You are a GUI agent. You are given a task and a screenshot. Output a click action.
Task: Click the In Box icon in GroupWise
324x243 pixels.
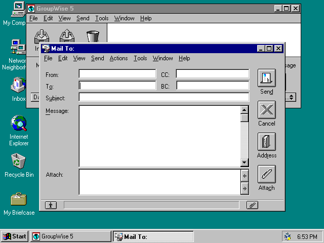point(42,36)
